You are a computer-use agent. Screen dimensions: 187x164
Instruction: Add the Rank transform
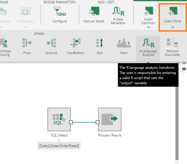click(x=124, y=46)
